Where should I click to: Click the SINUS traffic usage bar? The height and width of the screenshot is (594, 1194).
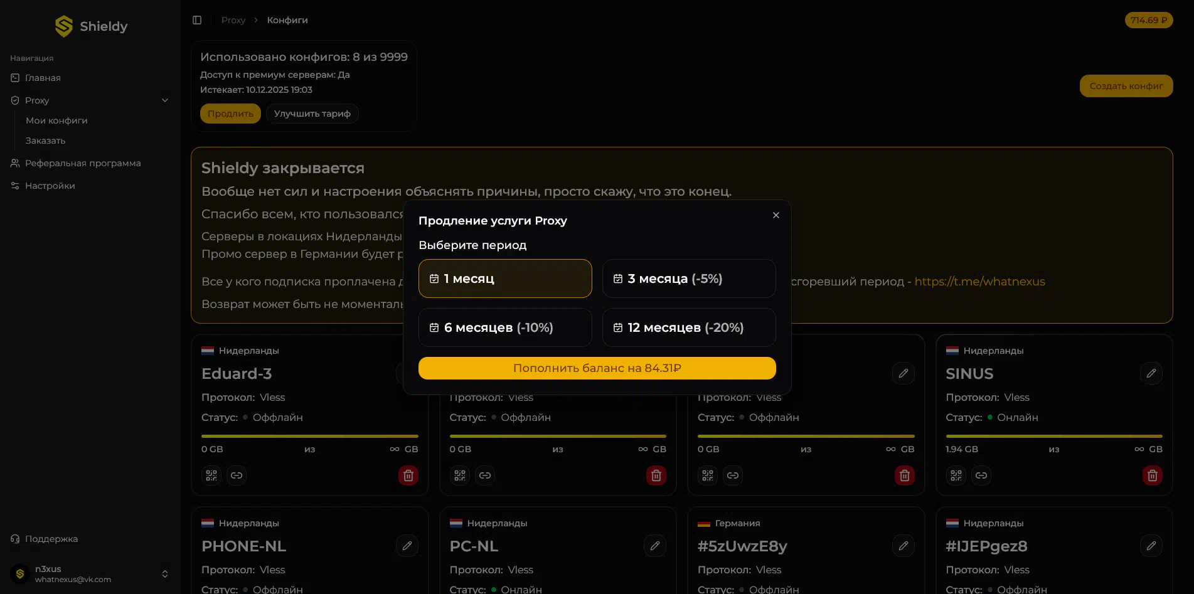tap(1053, 436)
